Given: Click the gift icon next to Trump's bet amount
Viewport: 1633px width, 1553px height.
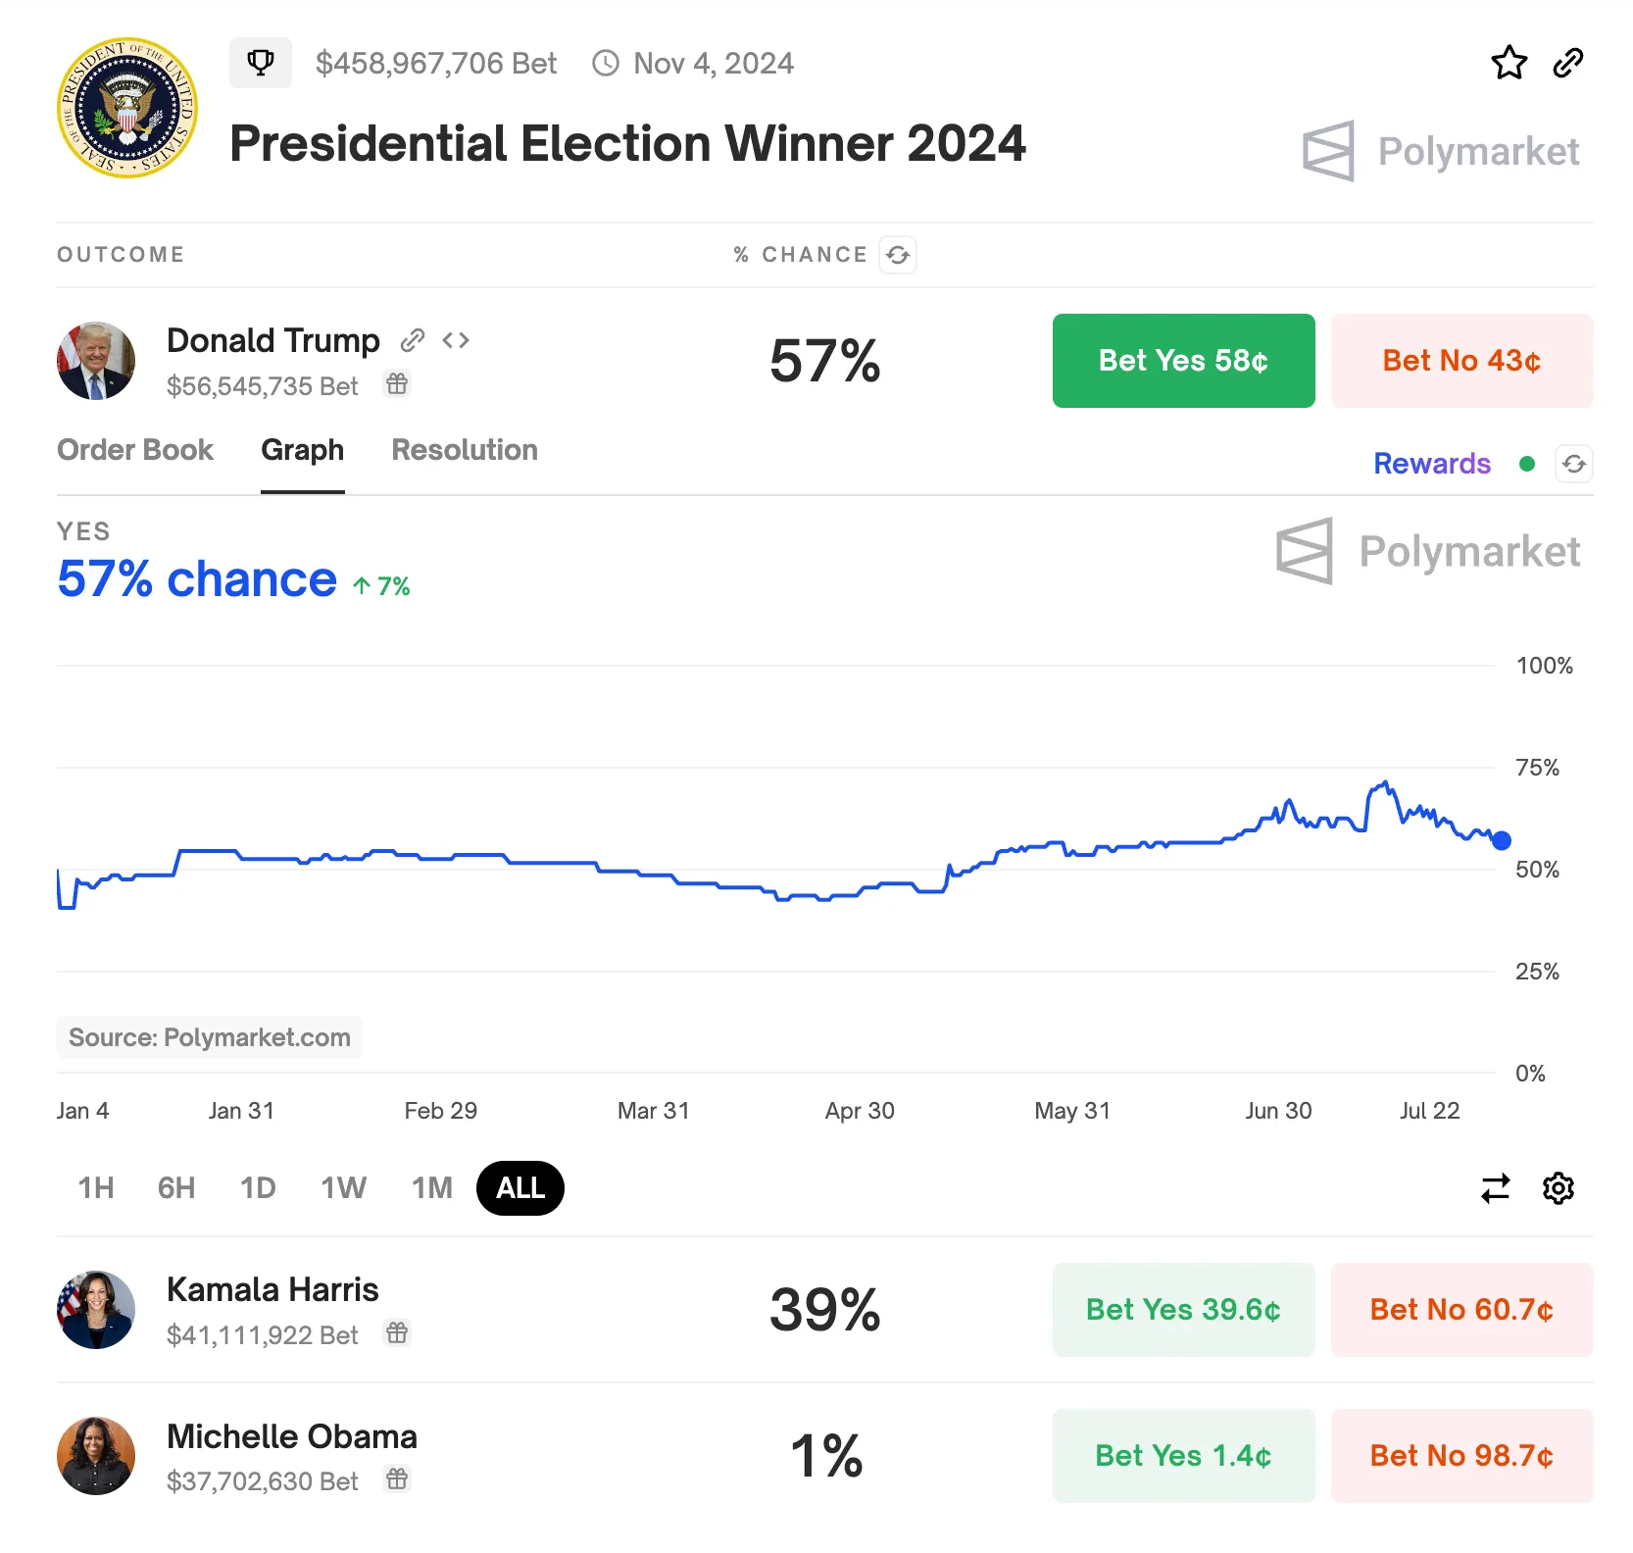Looking at the screenshot, I should [x=397, y=384].
